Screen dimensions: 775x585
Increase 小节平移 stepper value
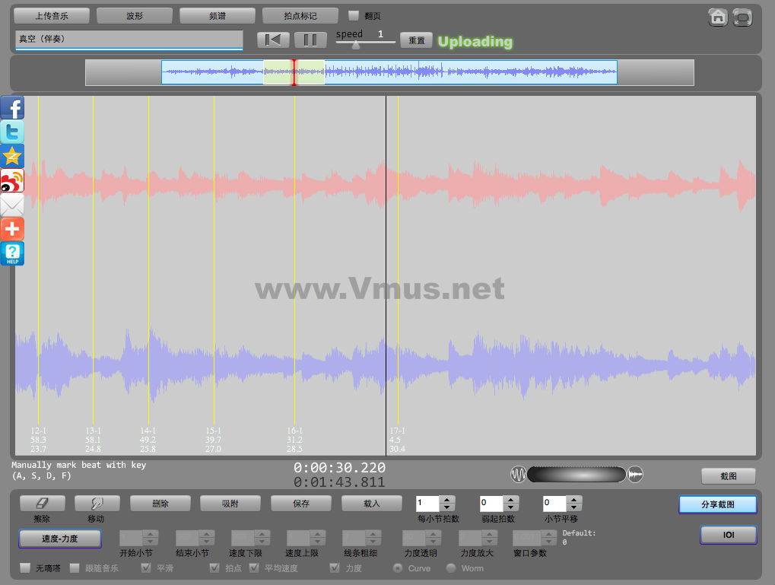pyautogui.click(x=574, y=500)
